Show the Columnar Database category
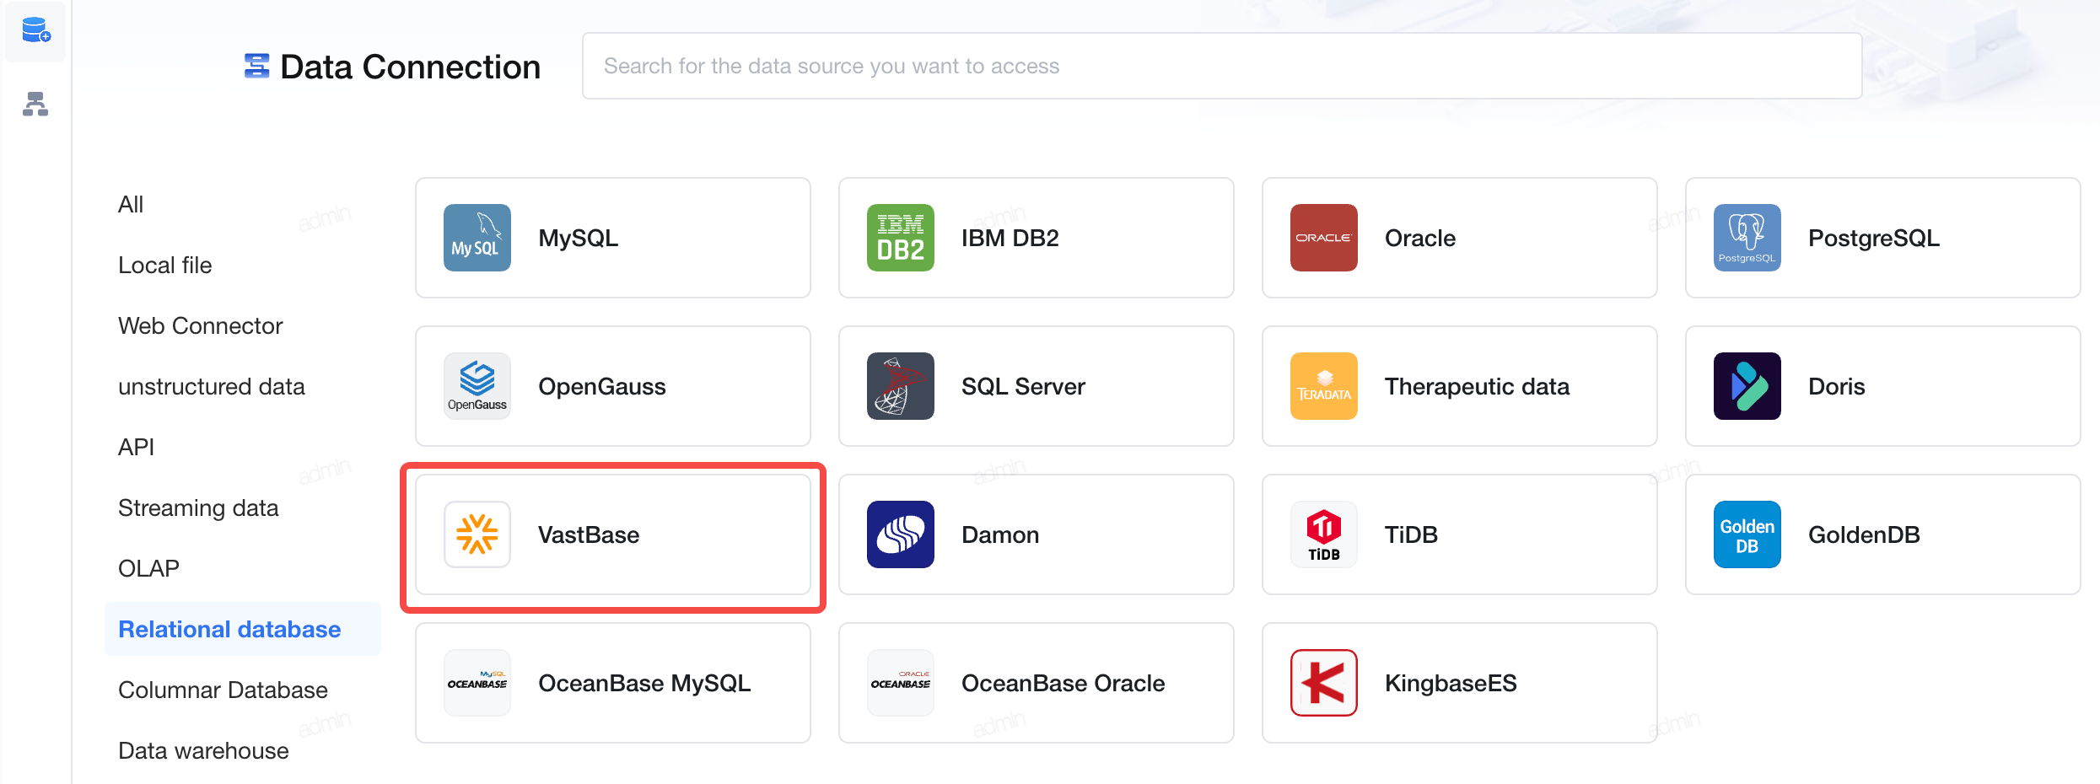Screen dimensions: 2100x784 click(223, 690)
